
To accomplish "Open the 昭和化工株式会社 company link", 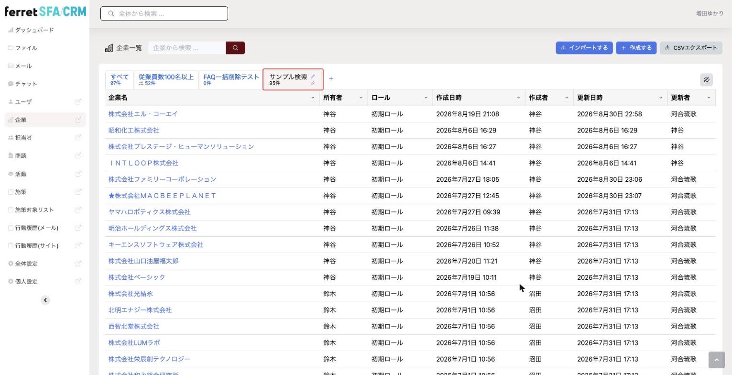I will (x=134, y=130).
